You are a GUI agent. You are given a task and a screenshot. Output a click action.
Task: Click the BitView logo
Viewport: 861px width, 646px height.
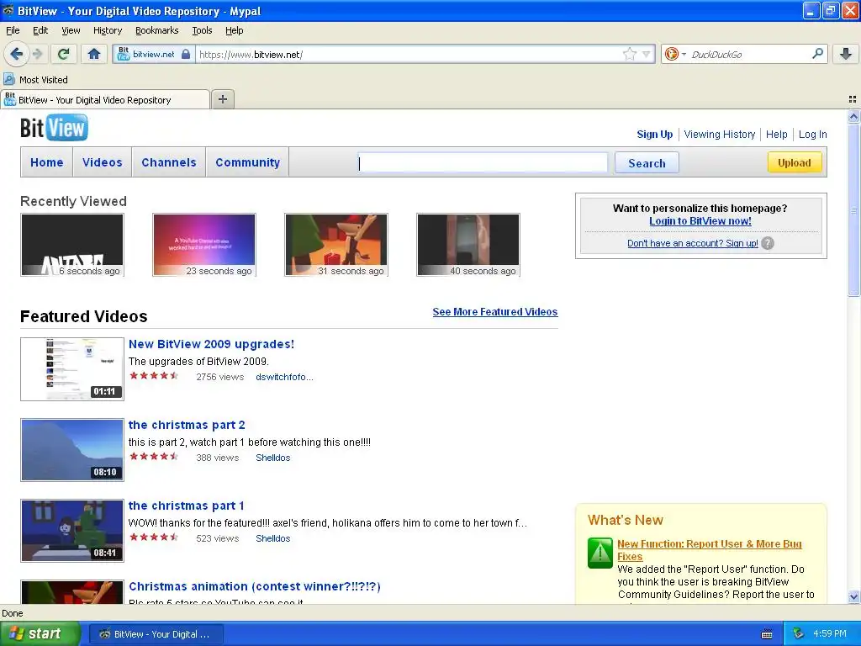point(54,128)
